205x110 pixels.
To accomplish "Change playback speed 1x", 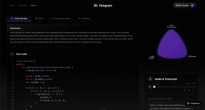I will (193, 90).
